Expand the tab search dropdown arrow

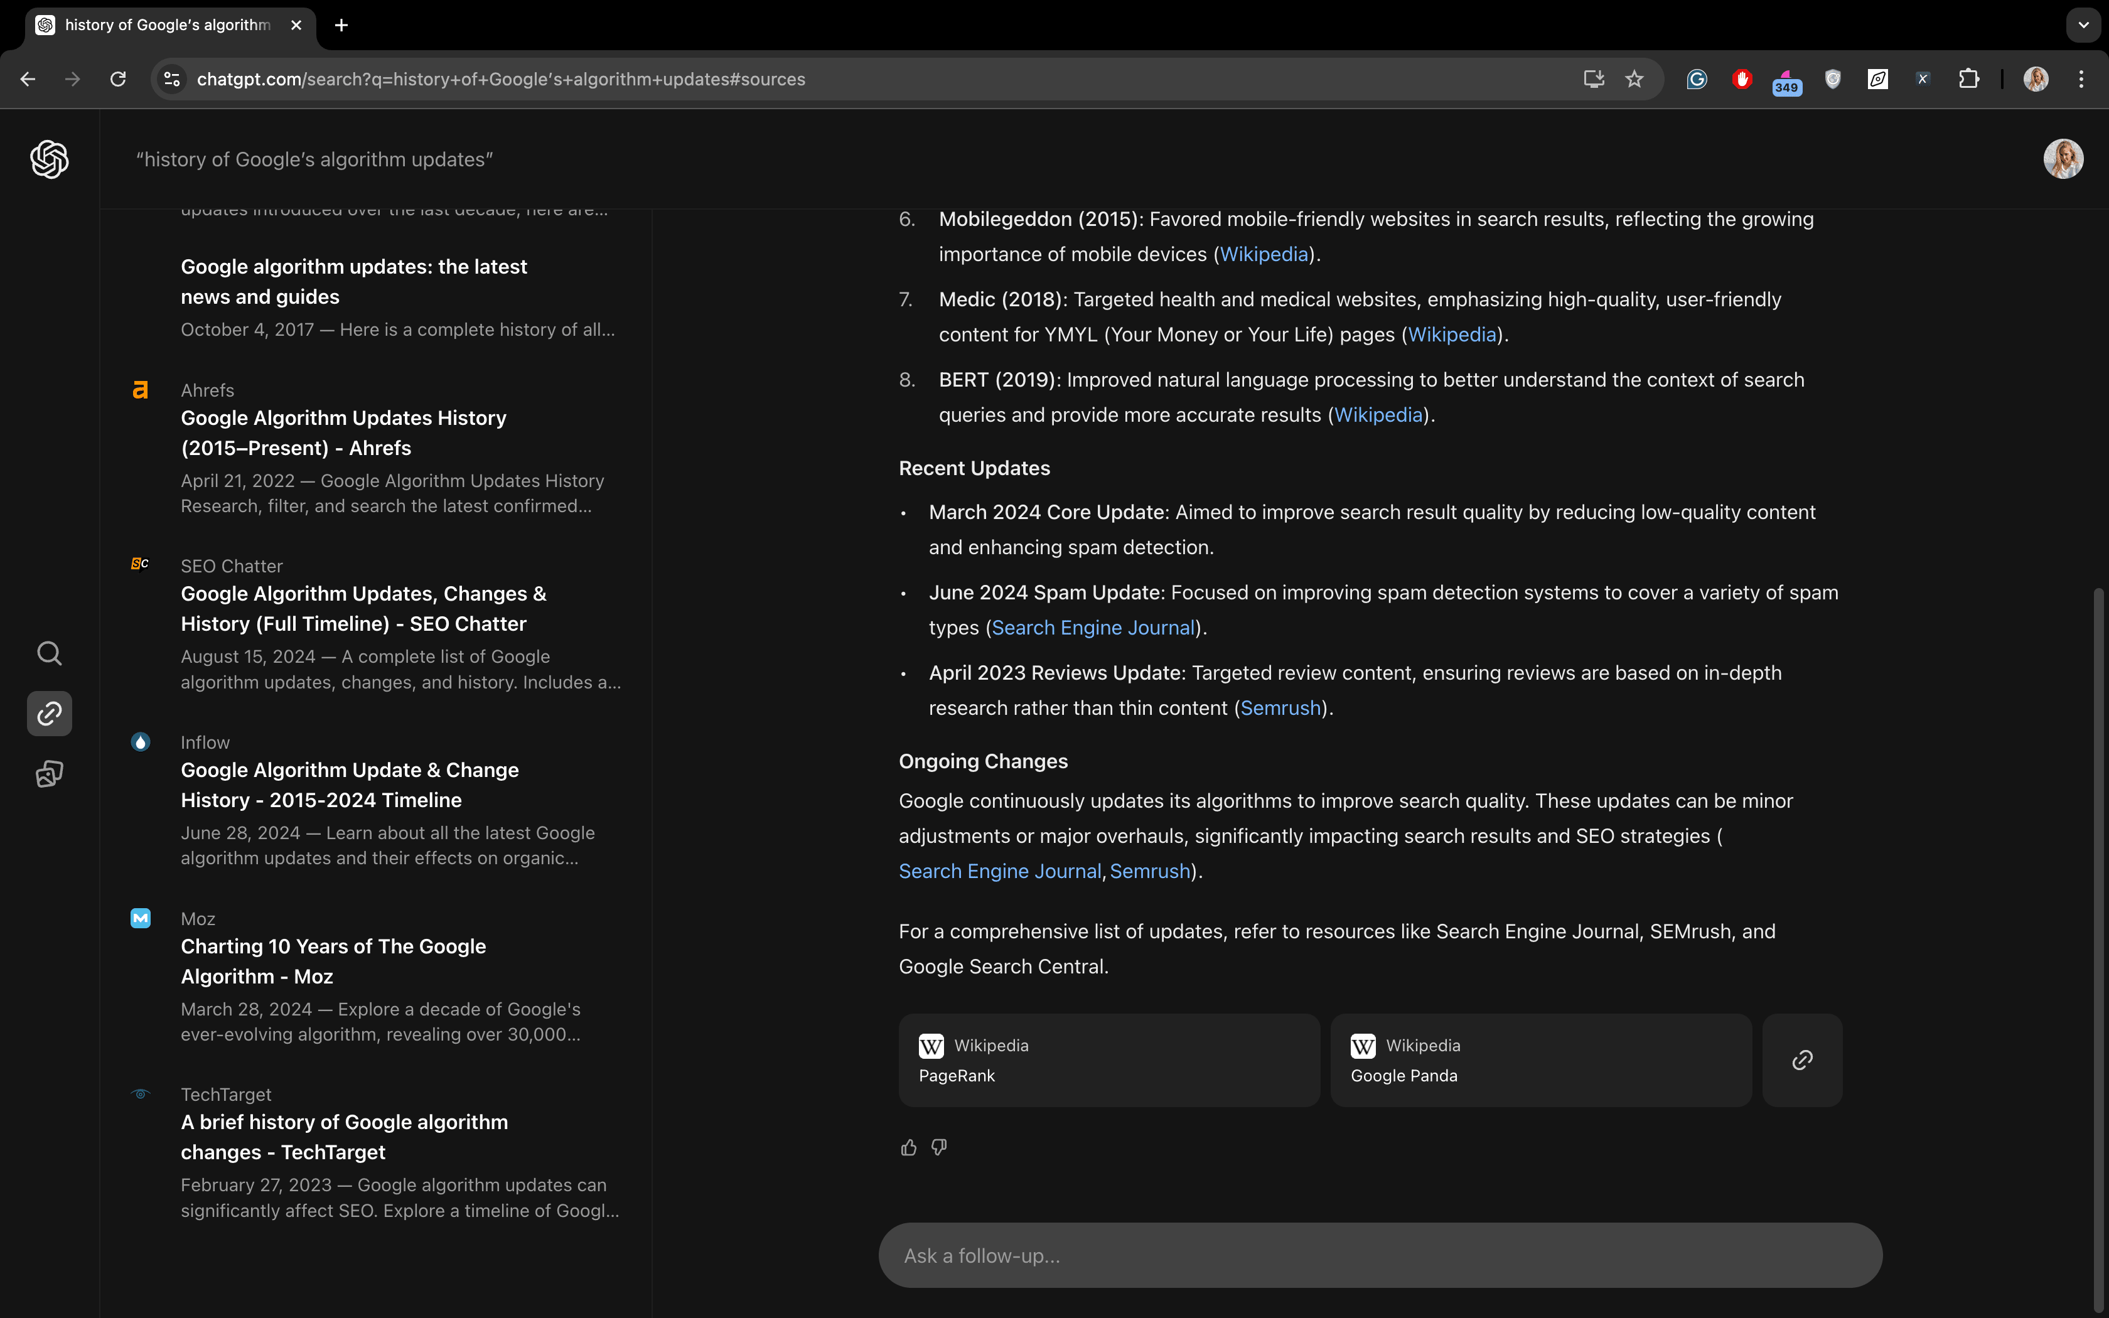pyautogui.click(x=2084, y=25)
